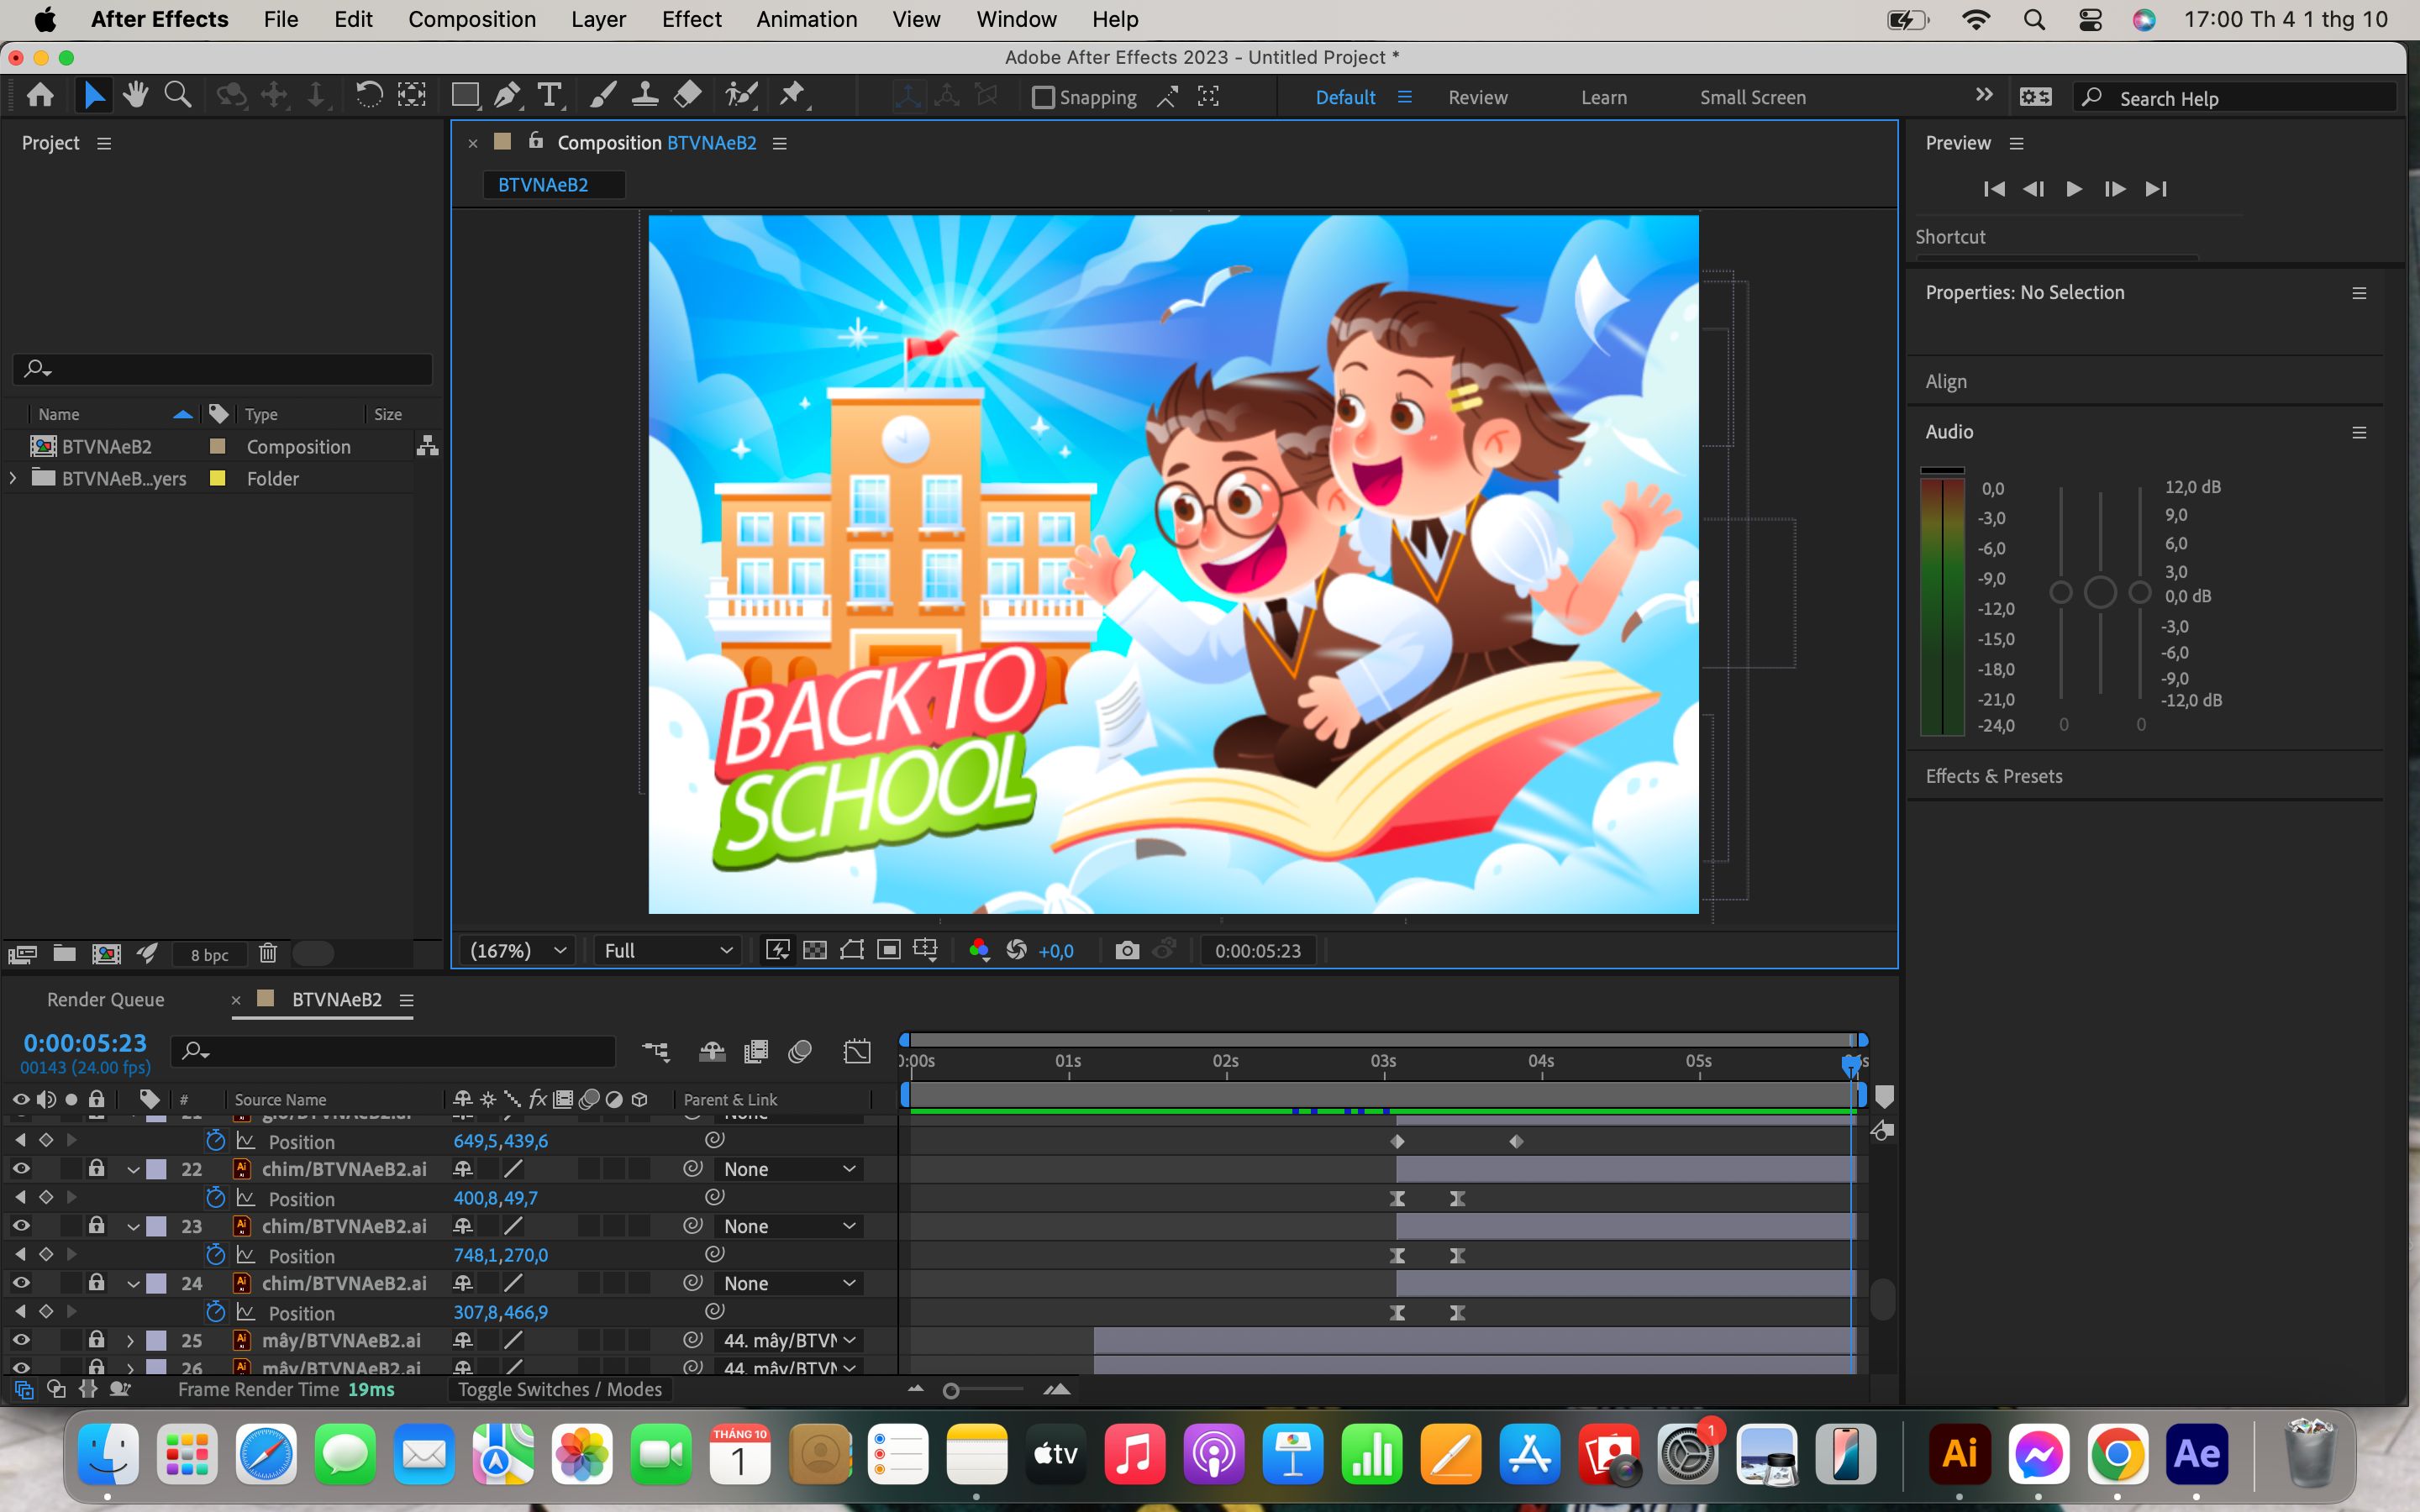Select the Zoom tool in toolbar
Image resolution: width=2420 pixels, height=1512 pixels.
[x=178, y=96]
